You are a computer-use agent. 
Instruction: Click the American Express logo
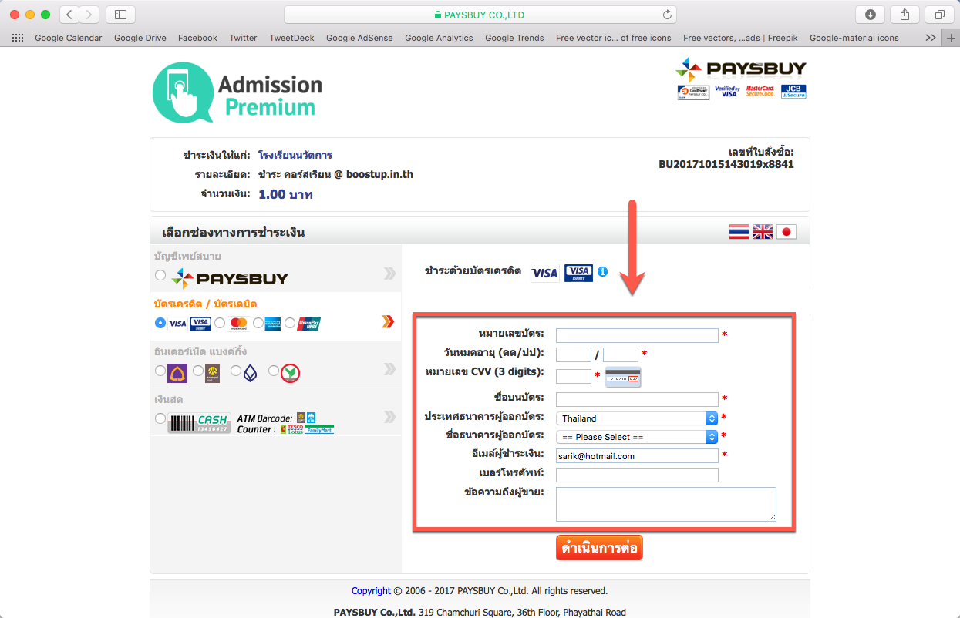pos(272,324)
